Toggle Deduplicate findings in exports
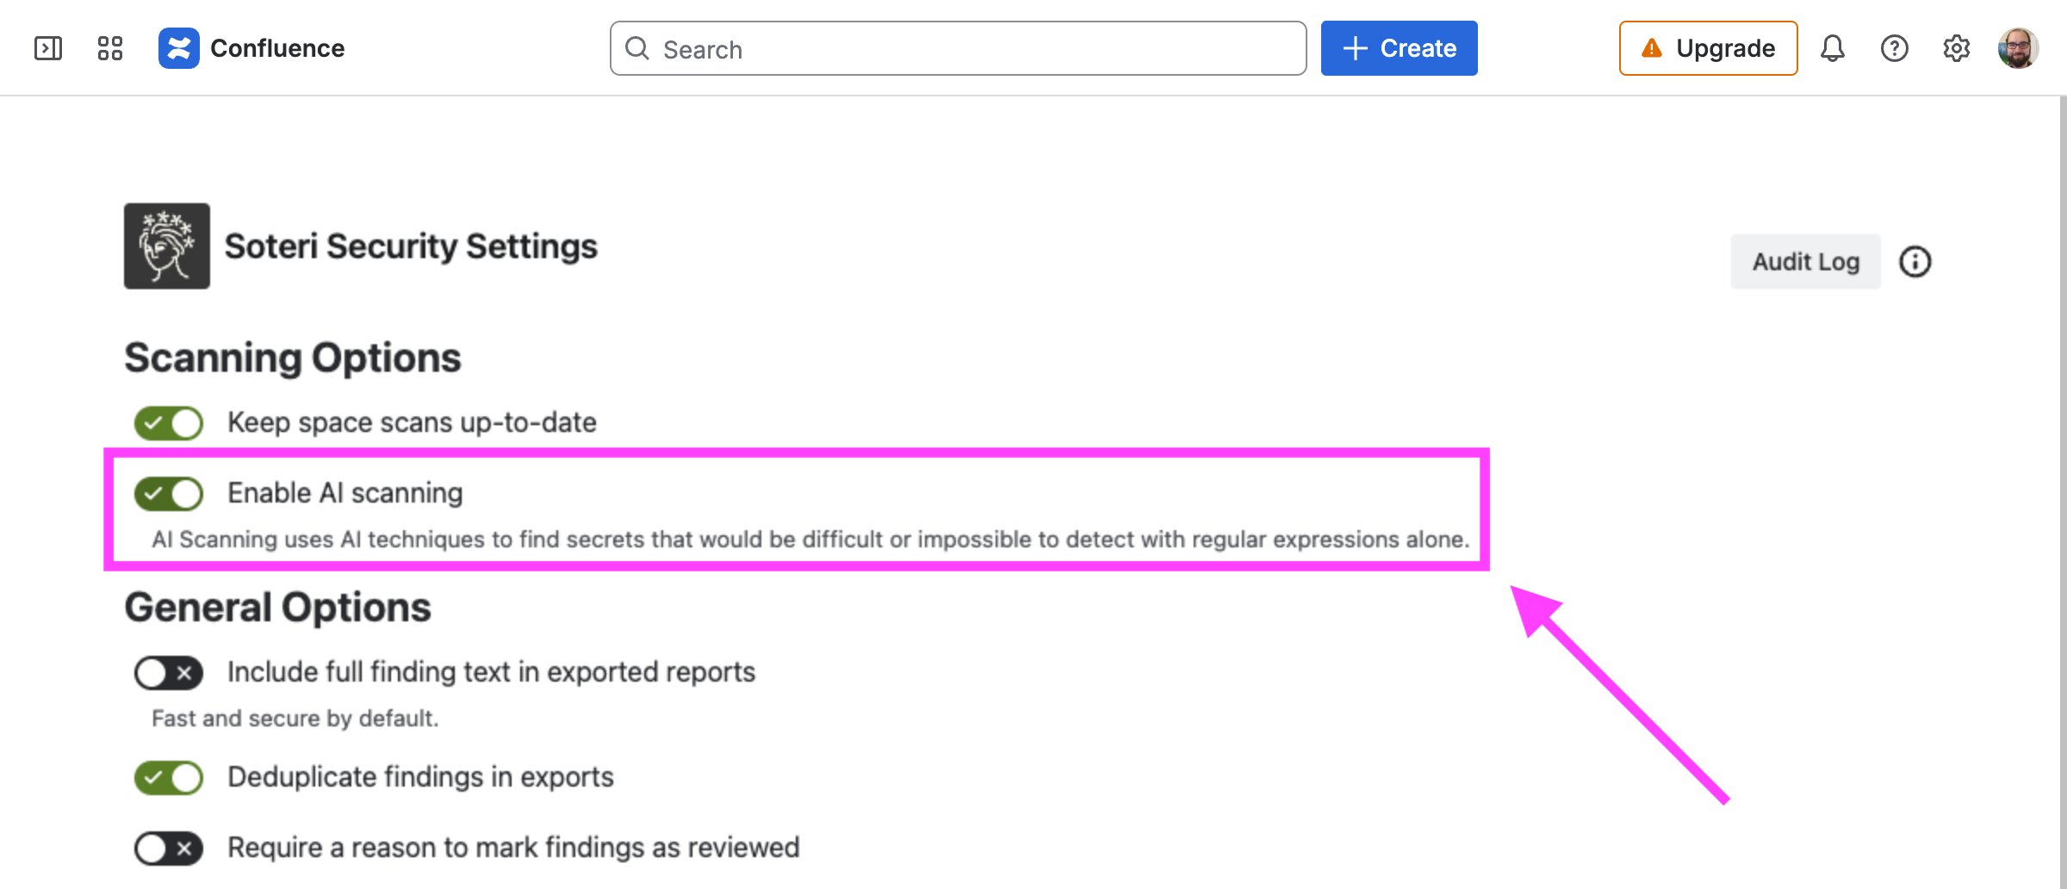The image size is (2067, 889). (169, 778)
